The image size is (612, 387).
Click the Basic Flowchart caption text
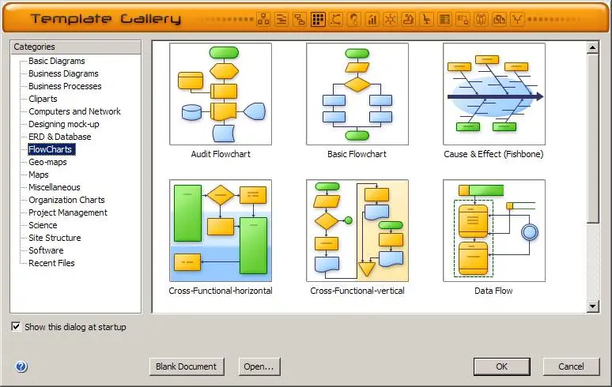[x=357, y=154]
